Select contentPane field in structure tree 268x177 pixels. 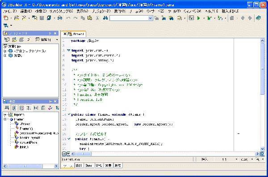tap(29, 142)
